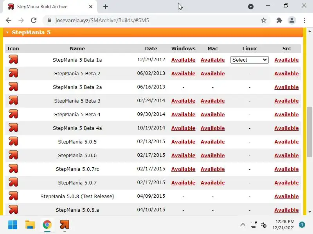
Task: Click the muted volume tray icon
Action: (264, 225)
